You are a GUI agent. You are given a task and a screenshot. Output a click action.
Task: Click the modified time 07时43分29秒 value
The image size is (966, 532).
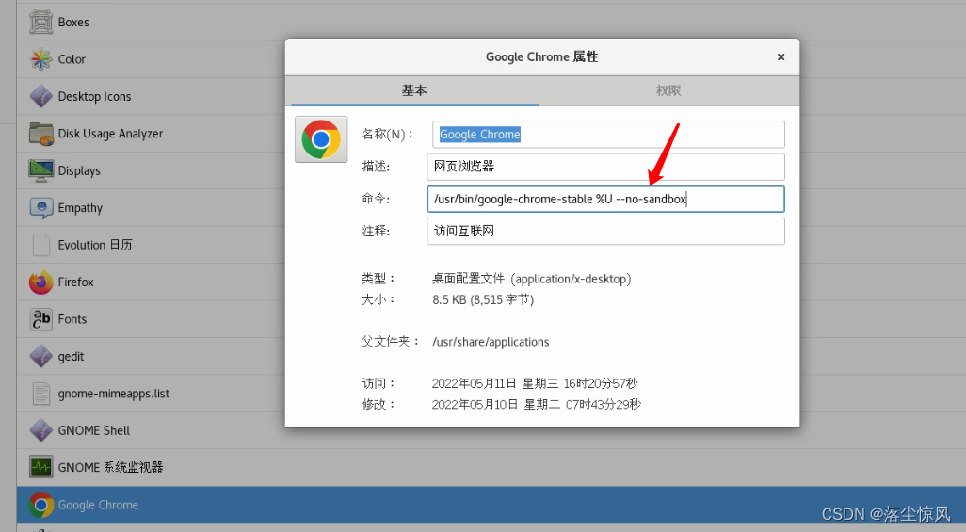(604, 404)
